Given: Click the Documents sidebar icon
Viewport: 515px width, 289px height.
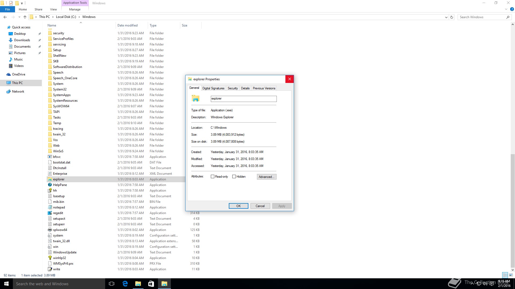Looking at the screenshot, I should pyautogui.click(x=11, y=47).
